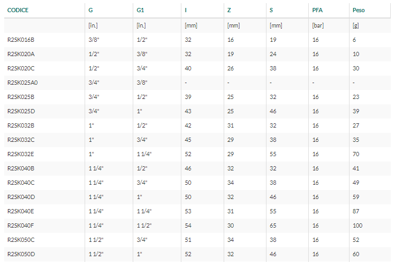Select product code R2SK020A

[21, 54]
